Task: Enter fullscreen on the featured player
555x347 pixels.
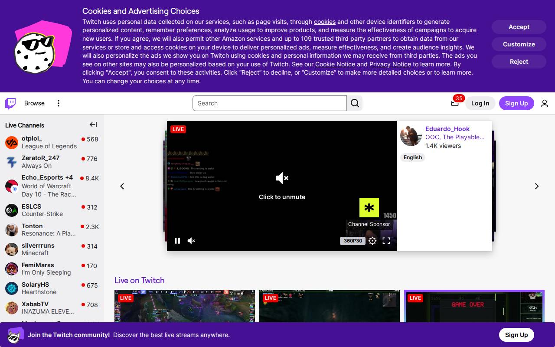Action: (x=386, y=241)
